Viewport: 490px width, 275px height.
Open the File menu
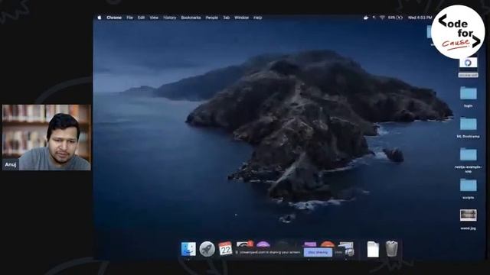(129, 18)
